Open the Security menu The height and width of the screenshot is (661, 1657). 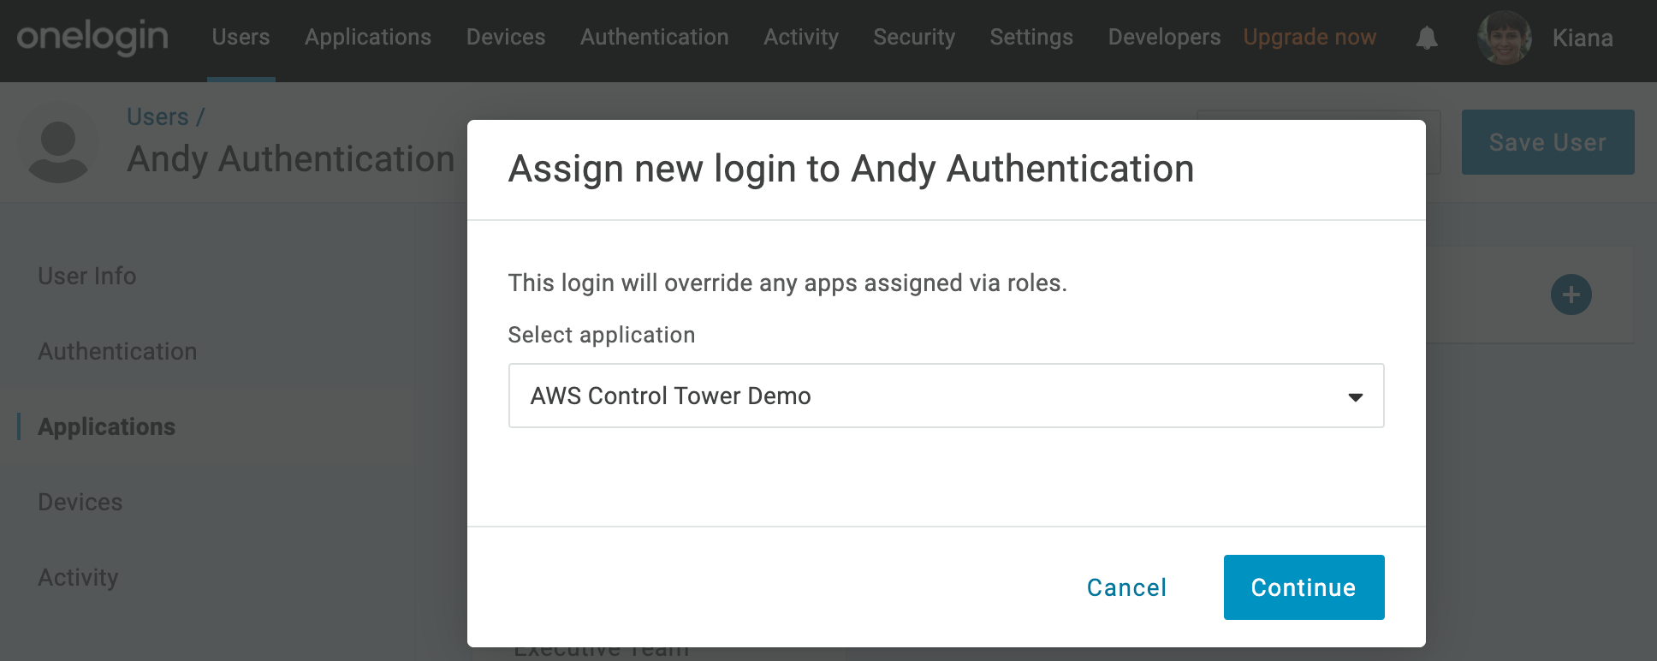point(914,38)
